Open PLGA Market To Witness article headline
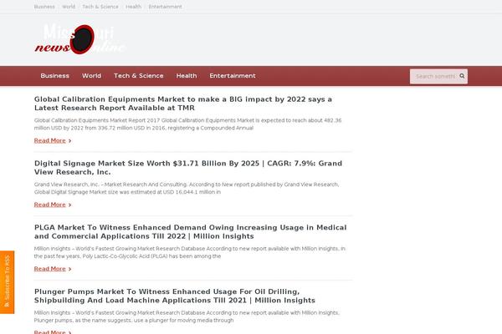 pos(191,232)
